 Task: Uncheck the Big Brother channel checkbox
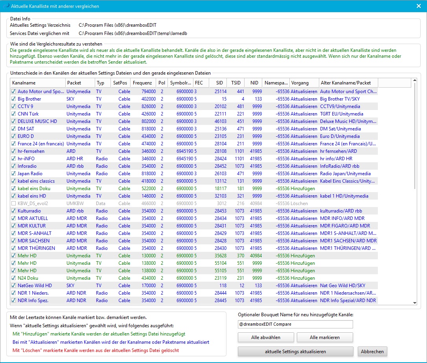coord(14,99)
